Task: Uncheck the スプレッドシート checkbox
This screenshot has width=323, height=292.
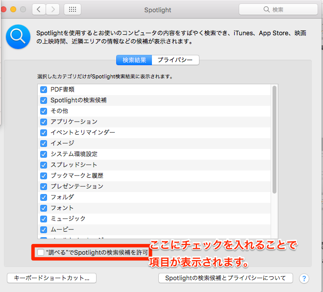Action: tap(44, 165)
